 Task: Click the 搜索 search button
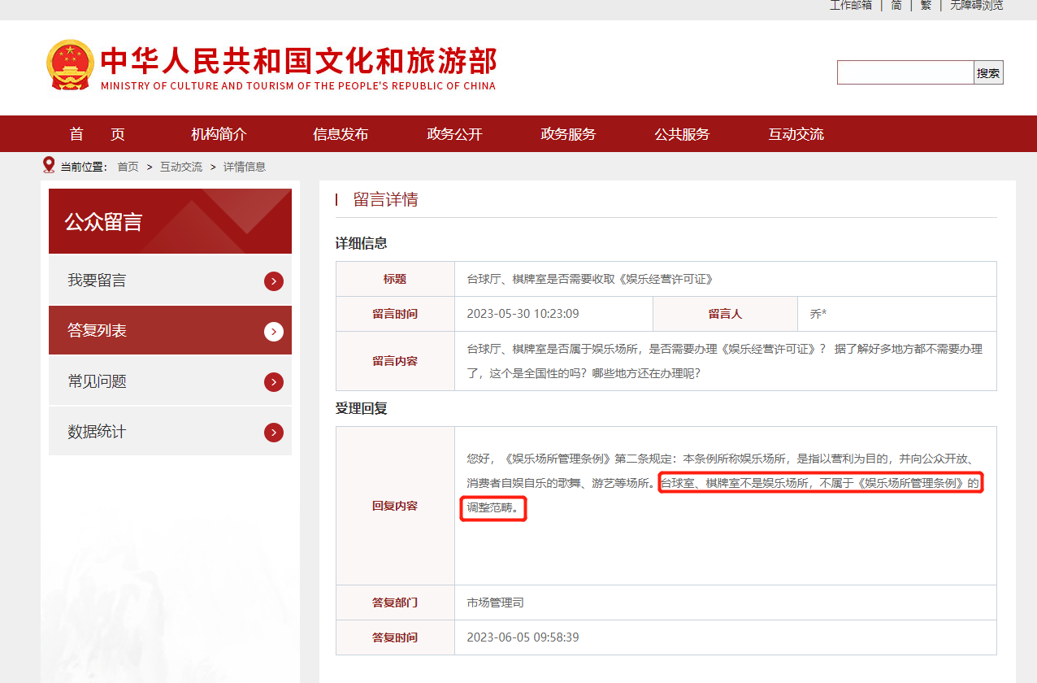tap(988, 72)
